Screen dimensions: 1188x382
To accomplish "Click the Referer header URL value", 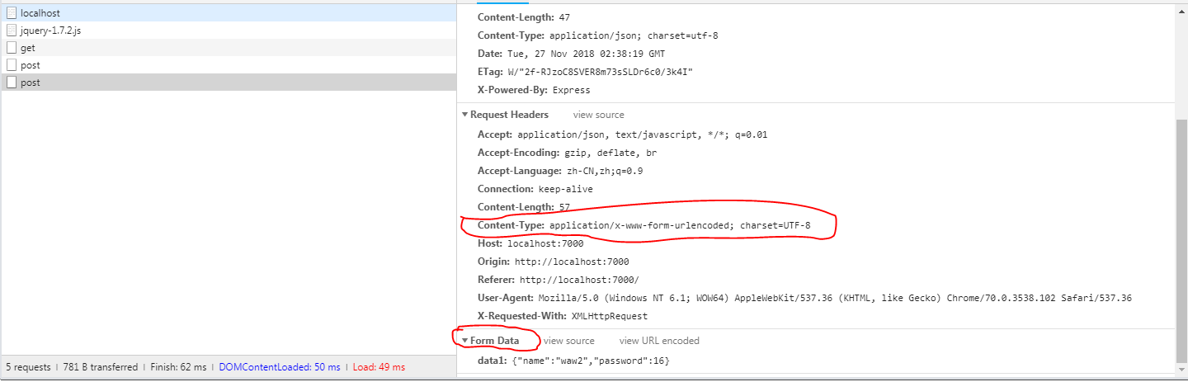I will 579,280.
